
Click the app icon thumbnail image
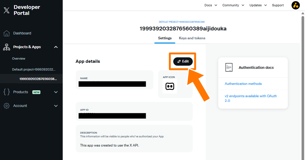coord(170,86)
